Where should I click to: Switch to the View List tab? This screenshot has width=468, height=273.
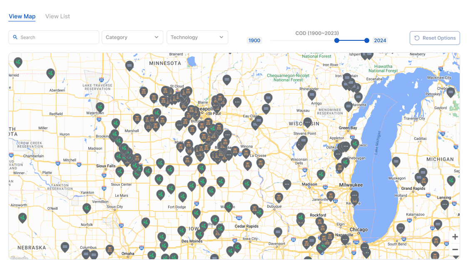pyautogui.click(x=57, y=16)
